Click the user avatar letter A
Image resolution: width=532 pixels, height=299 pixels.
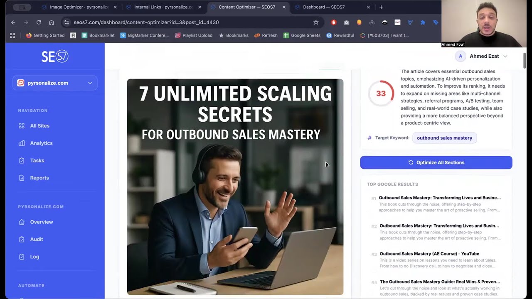[x=461, y=56]
